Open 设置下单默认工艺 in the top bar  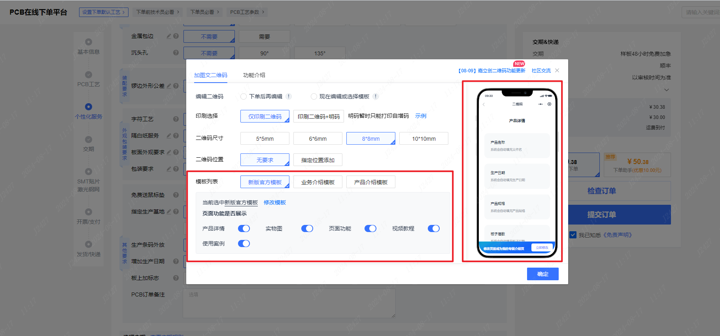(104, 12)
